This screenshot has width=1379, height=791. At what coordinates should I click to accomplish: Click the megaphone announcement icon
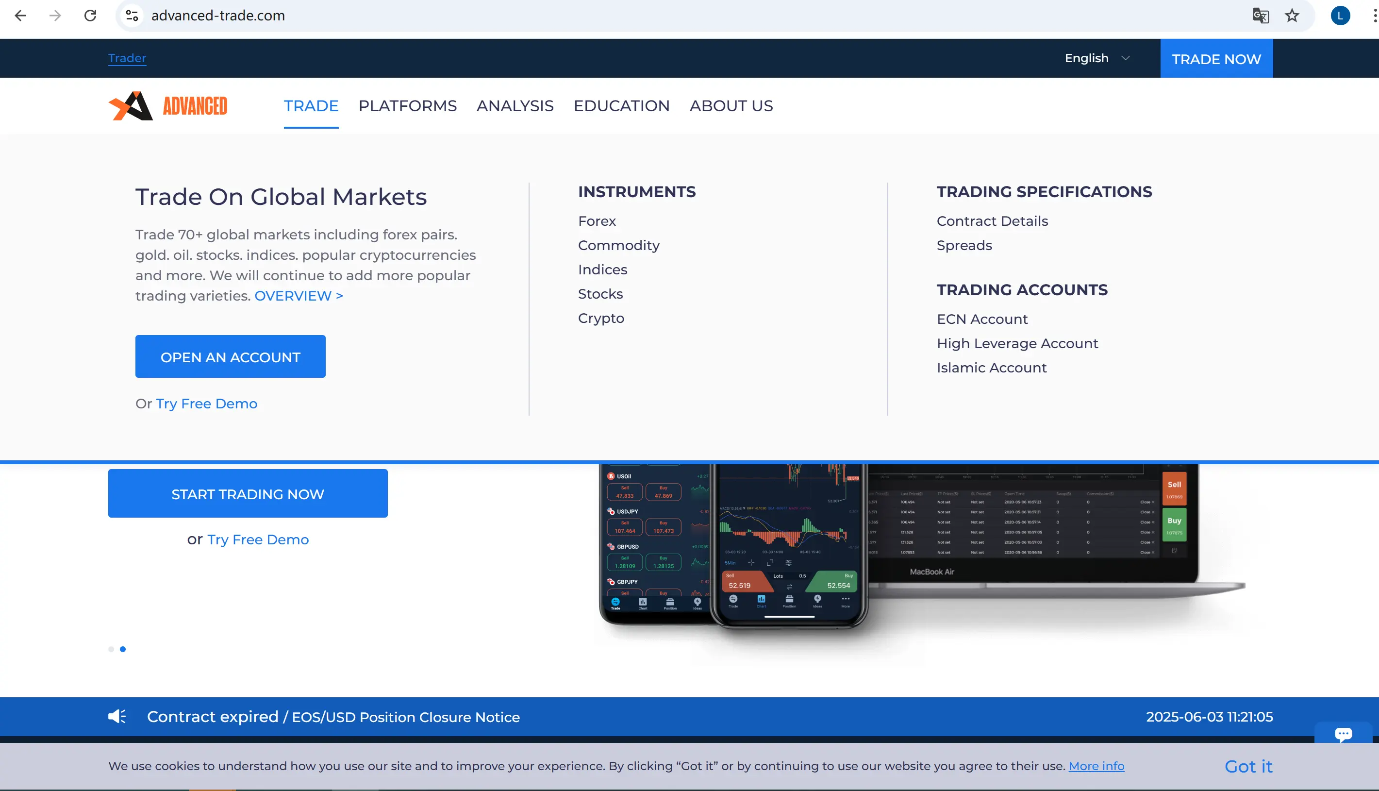tap(116, 717)
